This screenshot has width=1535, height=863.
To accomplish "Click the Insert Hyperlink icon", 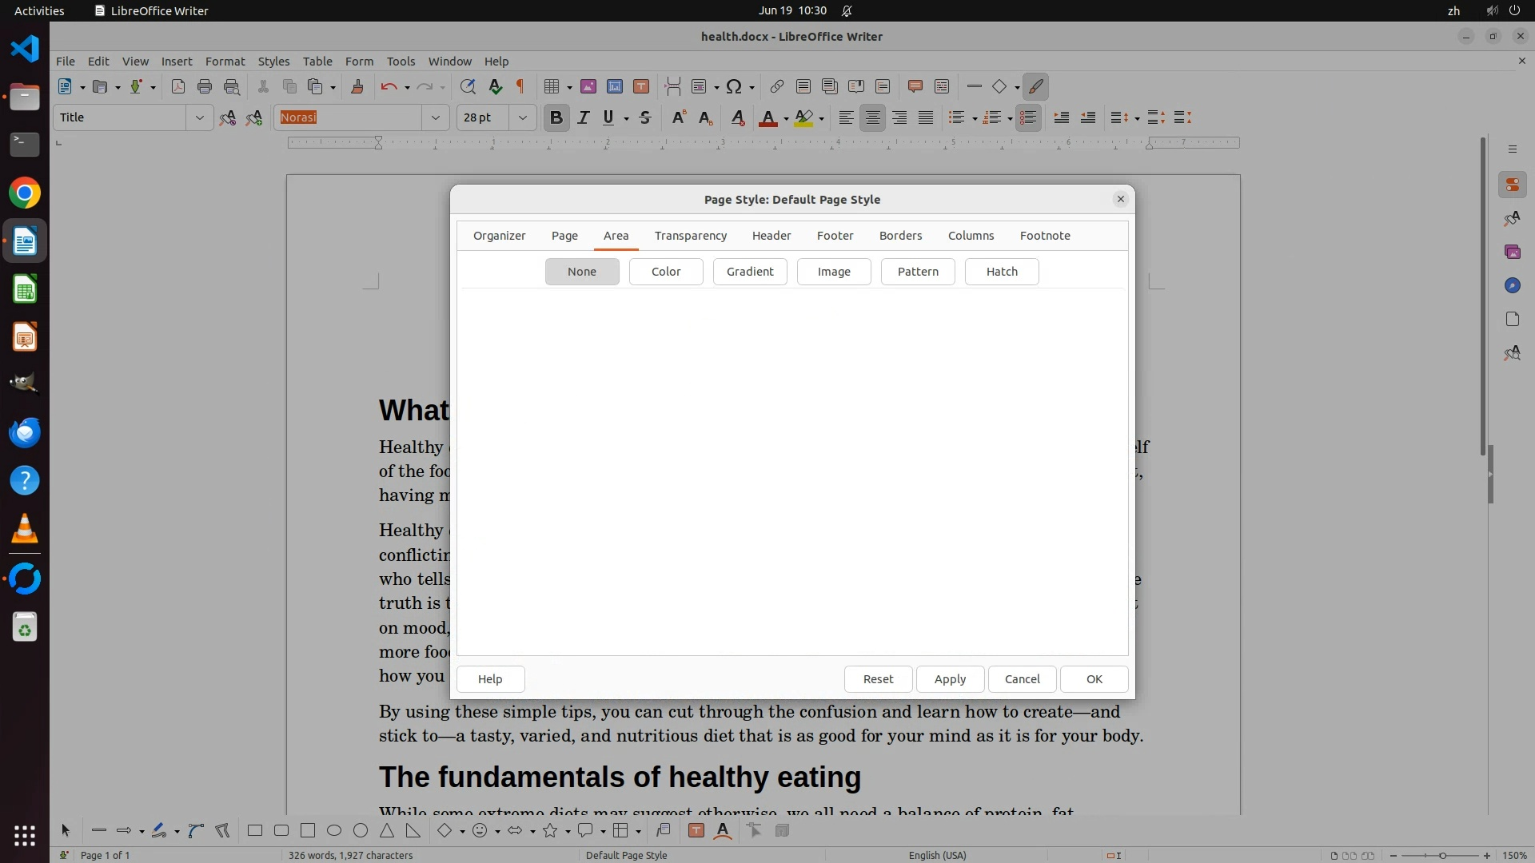I will click(x=776, y=87).
